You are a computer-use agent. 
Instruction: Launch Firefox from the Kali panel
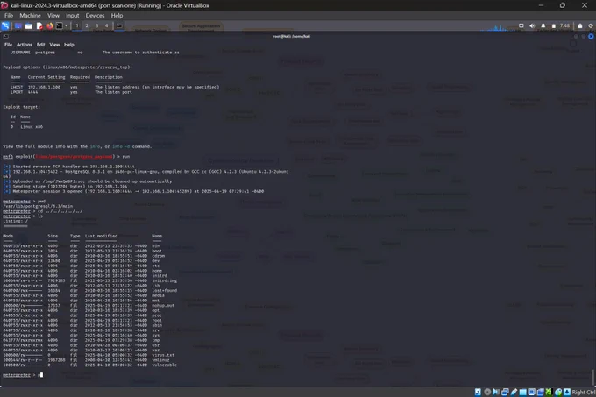point(50,25)
